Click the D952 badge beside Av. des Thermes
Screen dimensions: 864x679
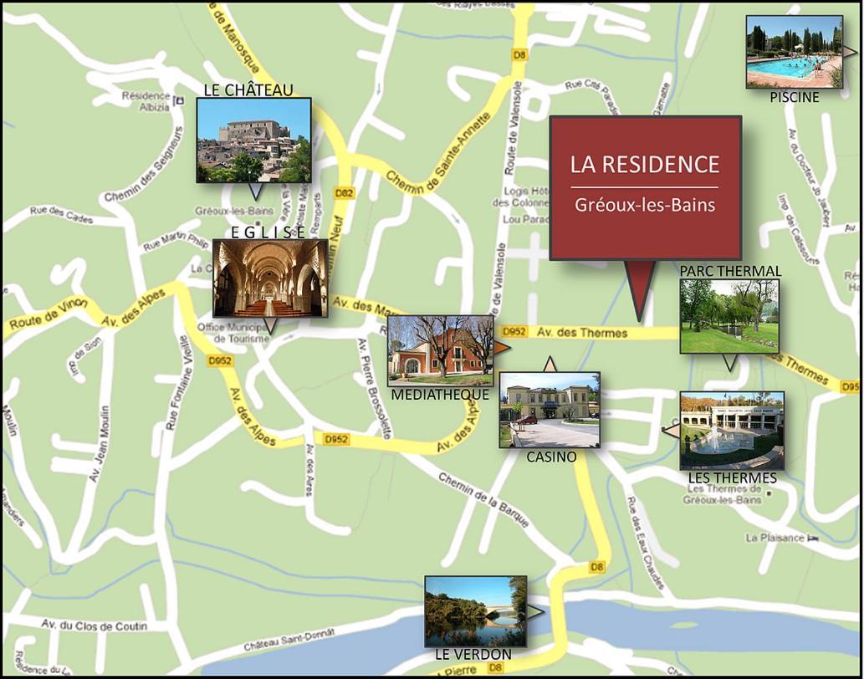pos(514,332)
